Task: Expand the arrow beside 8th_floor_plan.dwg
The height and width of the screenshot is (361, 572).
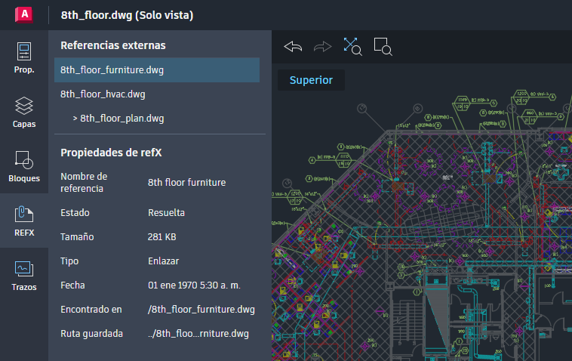Action: click(75, 119)
